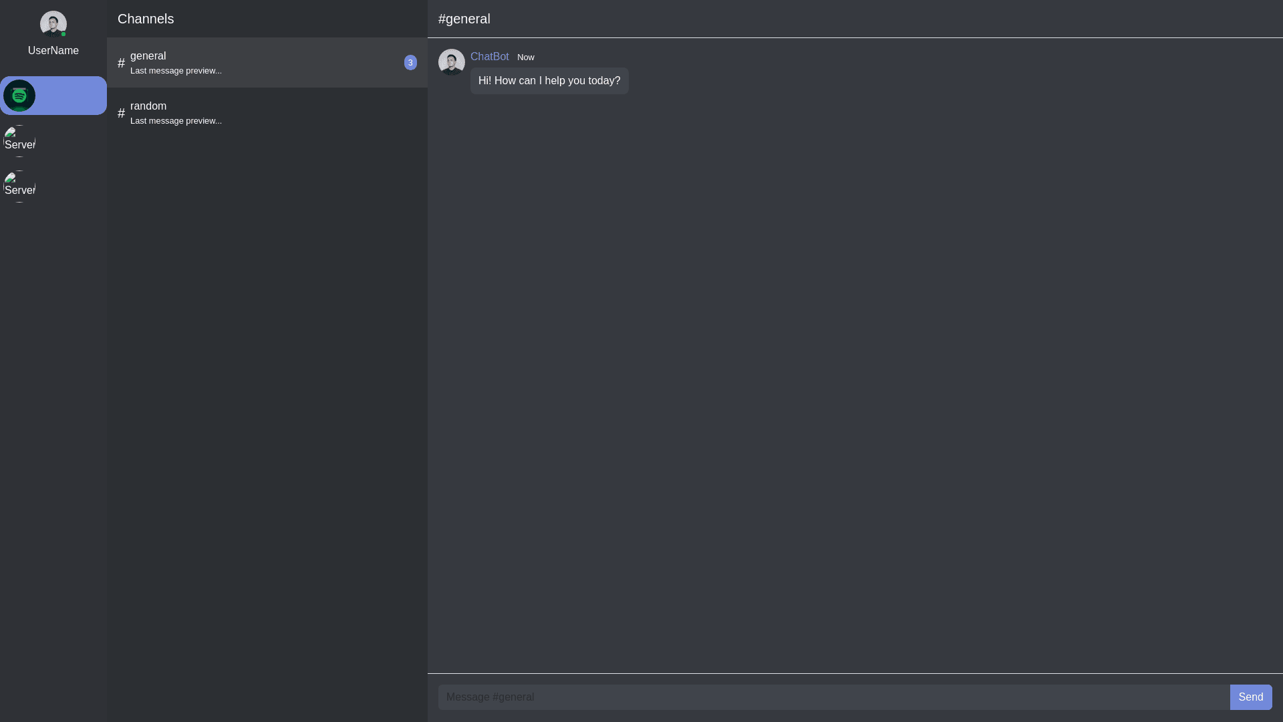Select the Spotify server icon

point(19,96)
